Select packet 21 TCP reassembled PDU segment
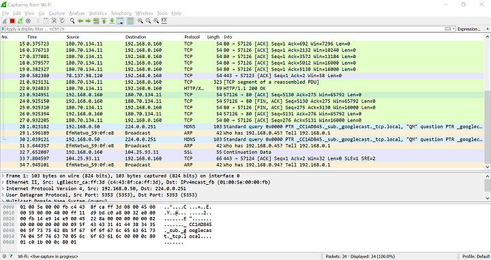This screenshot has height=260, width=491. [x=242, y=82]
